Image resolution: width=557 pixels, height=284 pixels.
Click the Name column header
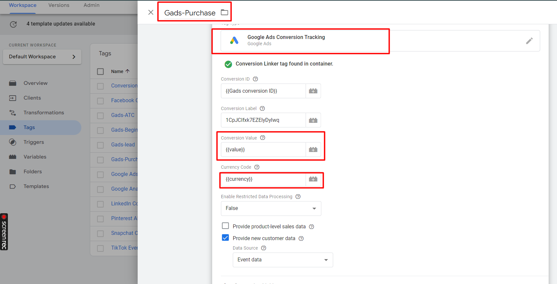(x=117, y=71)
